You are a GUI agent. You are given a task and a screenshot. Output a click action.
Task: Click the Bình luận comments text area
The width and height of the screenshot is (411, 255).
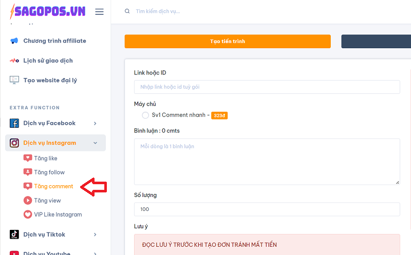(267, 161)
